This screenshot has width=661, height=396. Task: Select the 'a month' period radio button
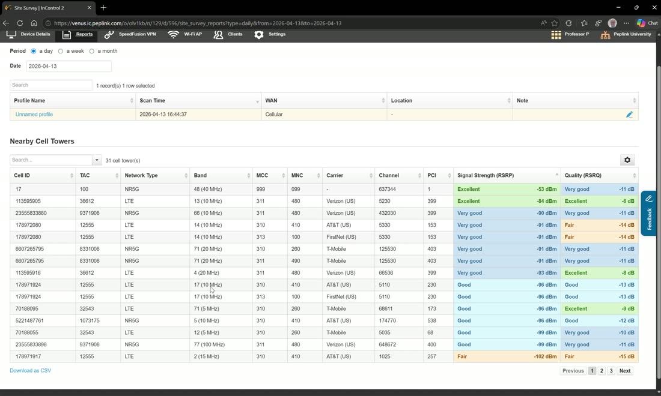(91, 51)
